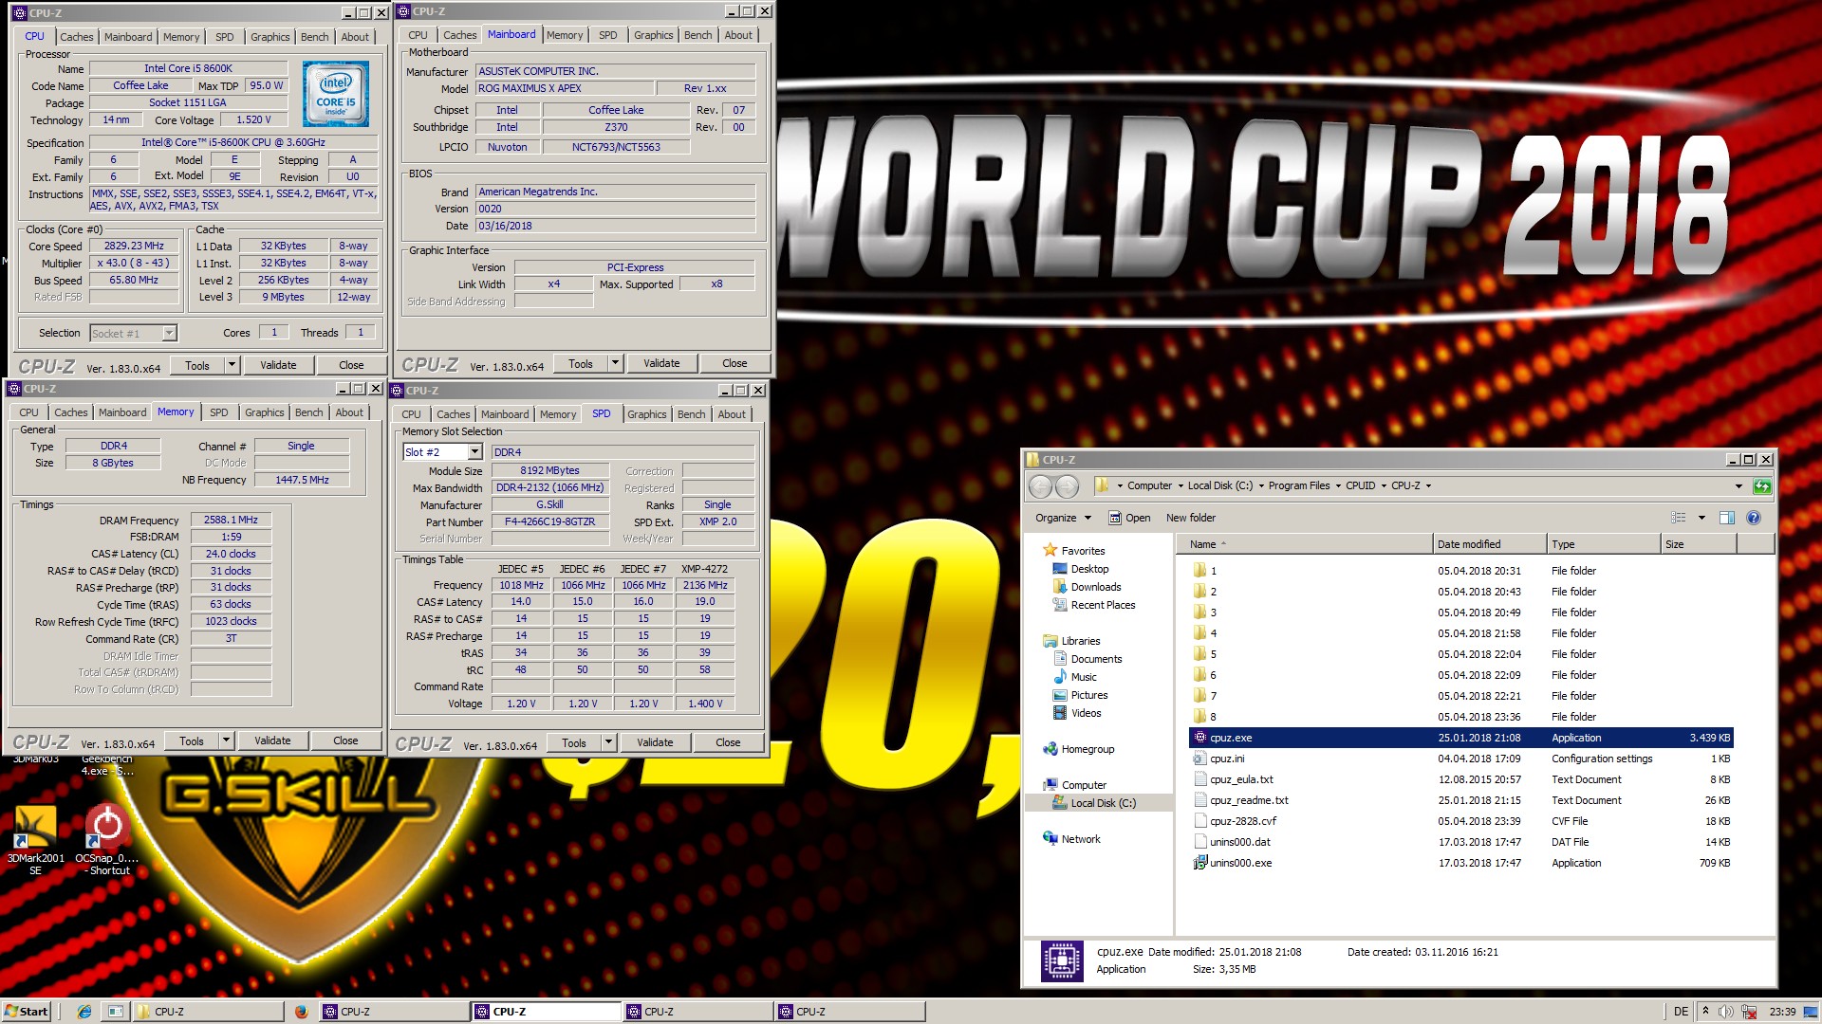
Task: Open OCSnap shortcut on desktop
Action: pos(107,840)
